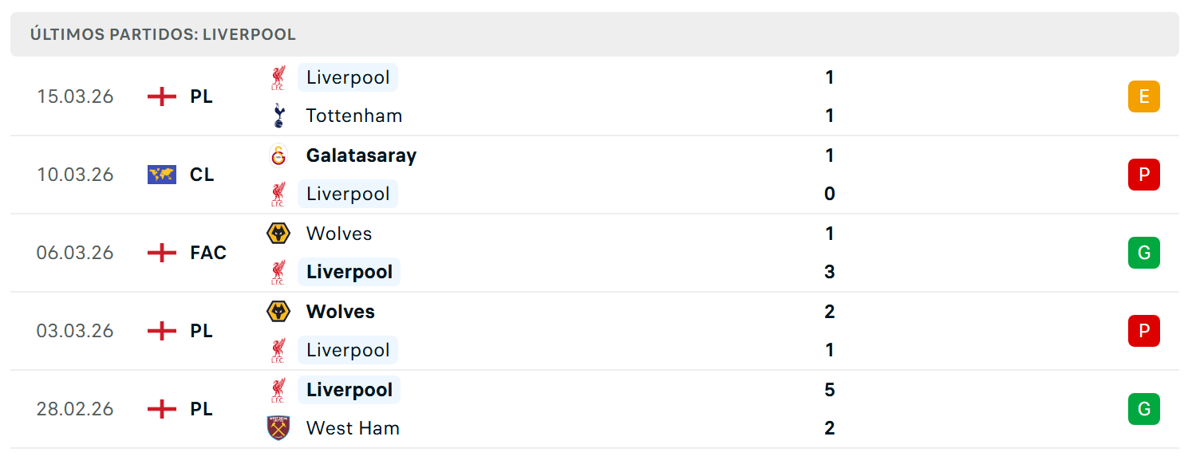The image size is (1192, 464).
Task: Click green G badge for FAC match
Action: 1143,253
